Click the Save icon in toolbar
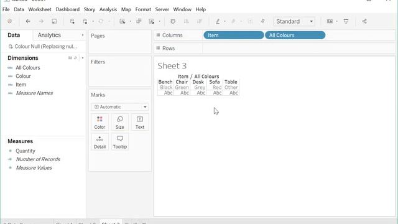Viewport: 398px width, 224px height. click(x=54, y=21)
